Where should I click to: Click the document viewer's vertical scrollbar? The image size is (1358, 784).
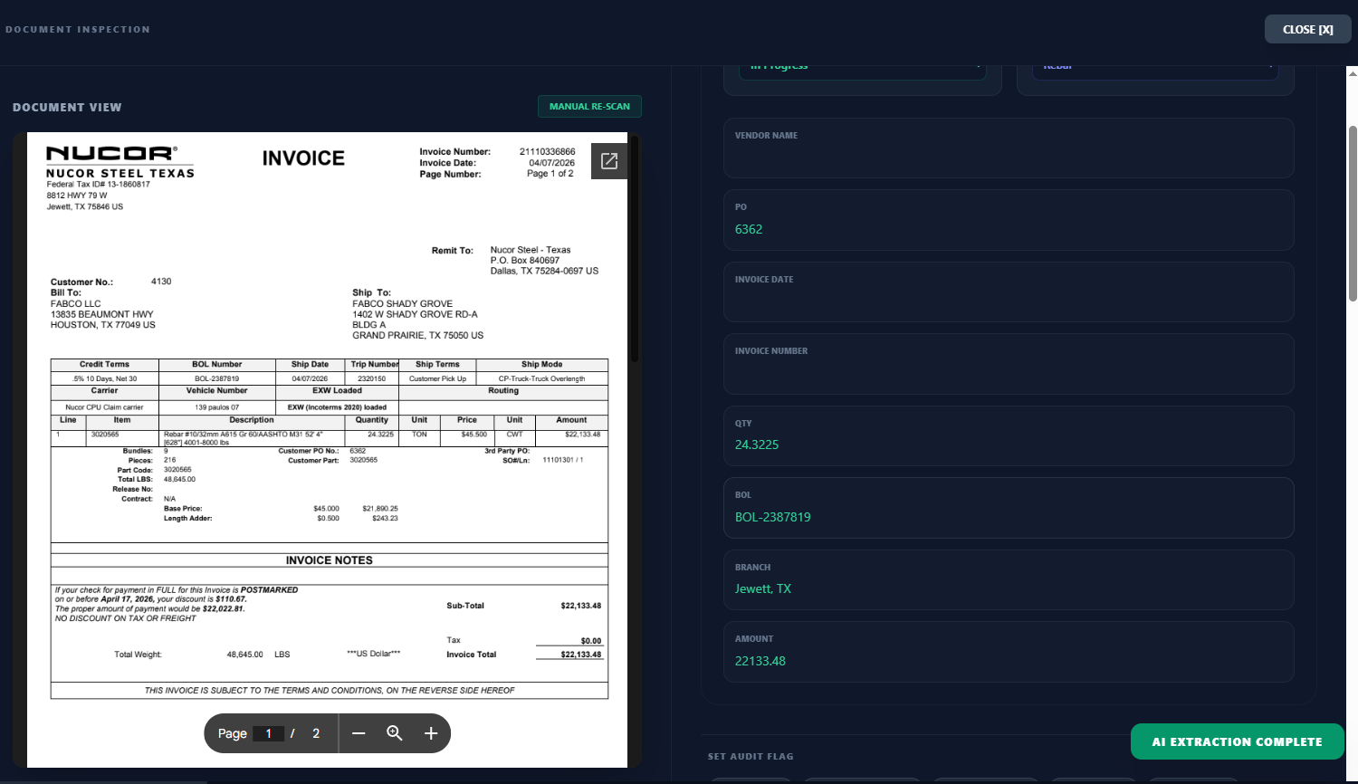pyautogui.click(x=635, y=249)
